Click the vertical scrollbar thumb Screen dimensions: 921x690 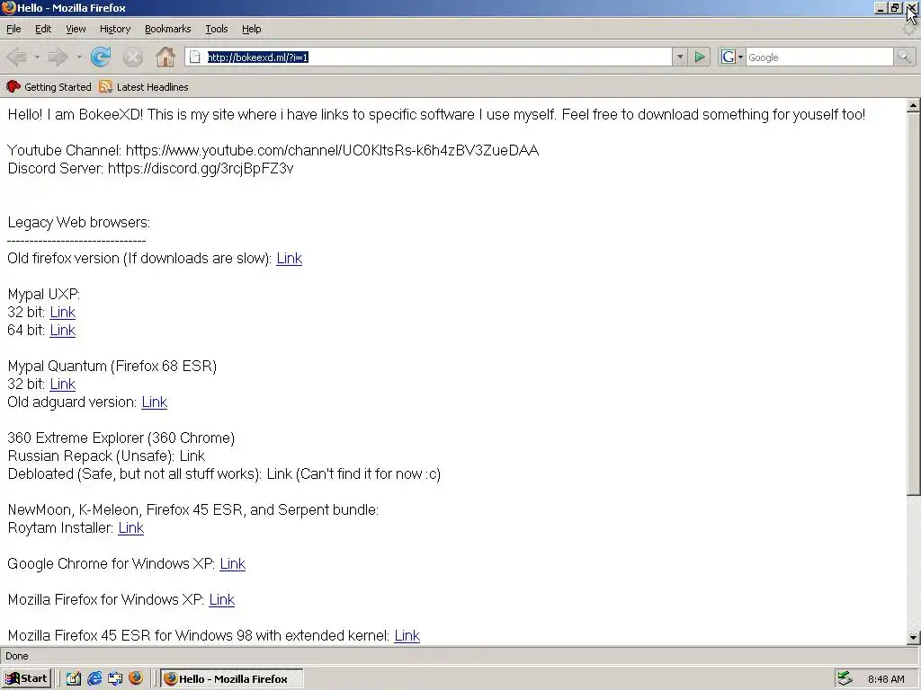913,304
